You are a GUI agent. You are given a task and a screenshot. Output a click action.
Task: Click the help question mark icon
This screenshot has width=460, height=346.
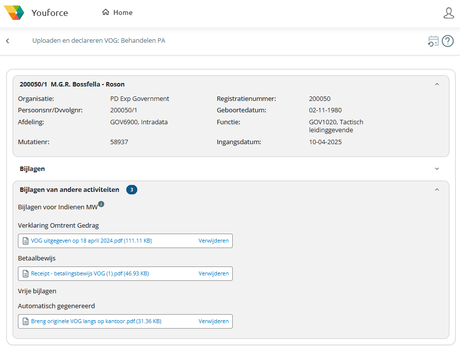pos(448,41)
